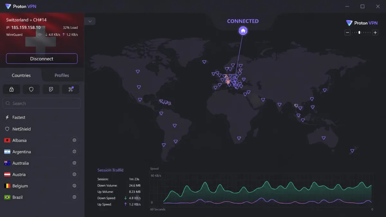Image resolution: width=386 pixels, height=217 pixels.
Task: Click the CONNECTED status label
Action: 243,21
